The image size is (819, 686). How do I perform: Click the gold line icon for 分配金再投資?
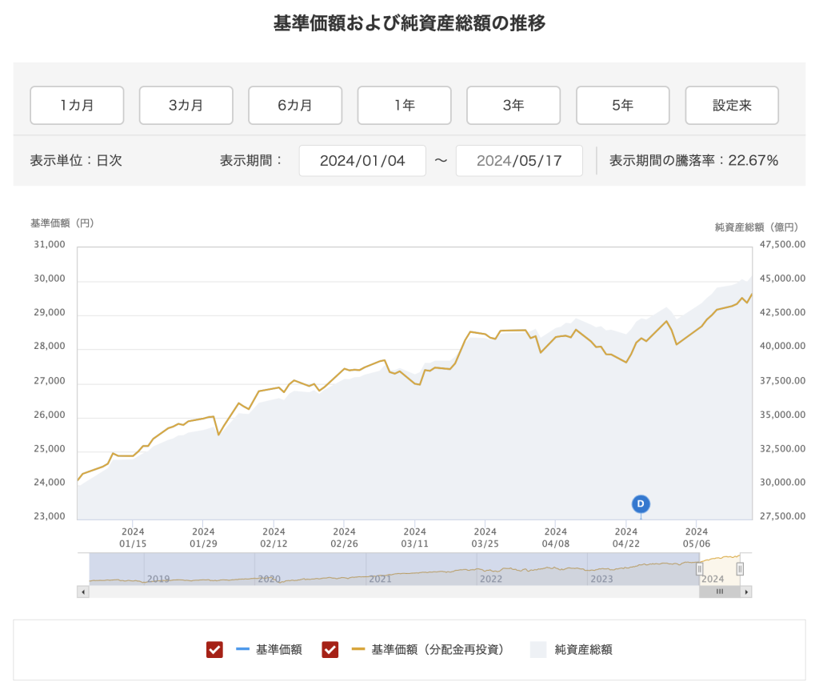point(358,650)
